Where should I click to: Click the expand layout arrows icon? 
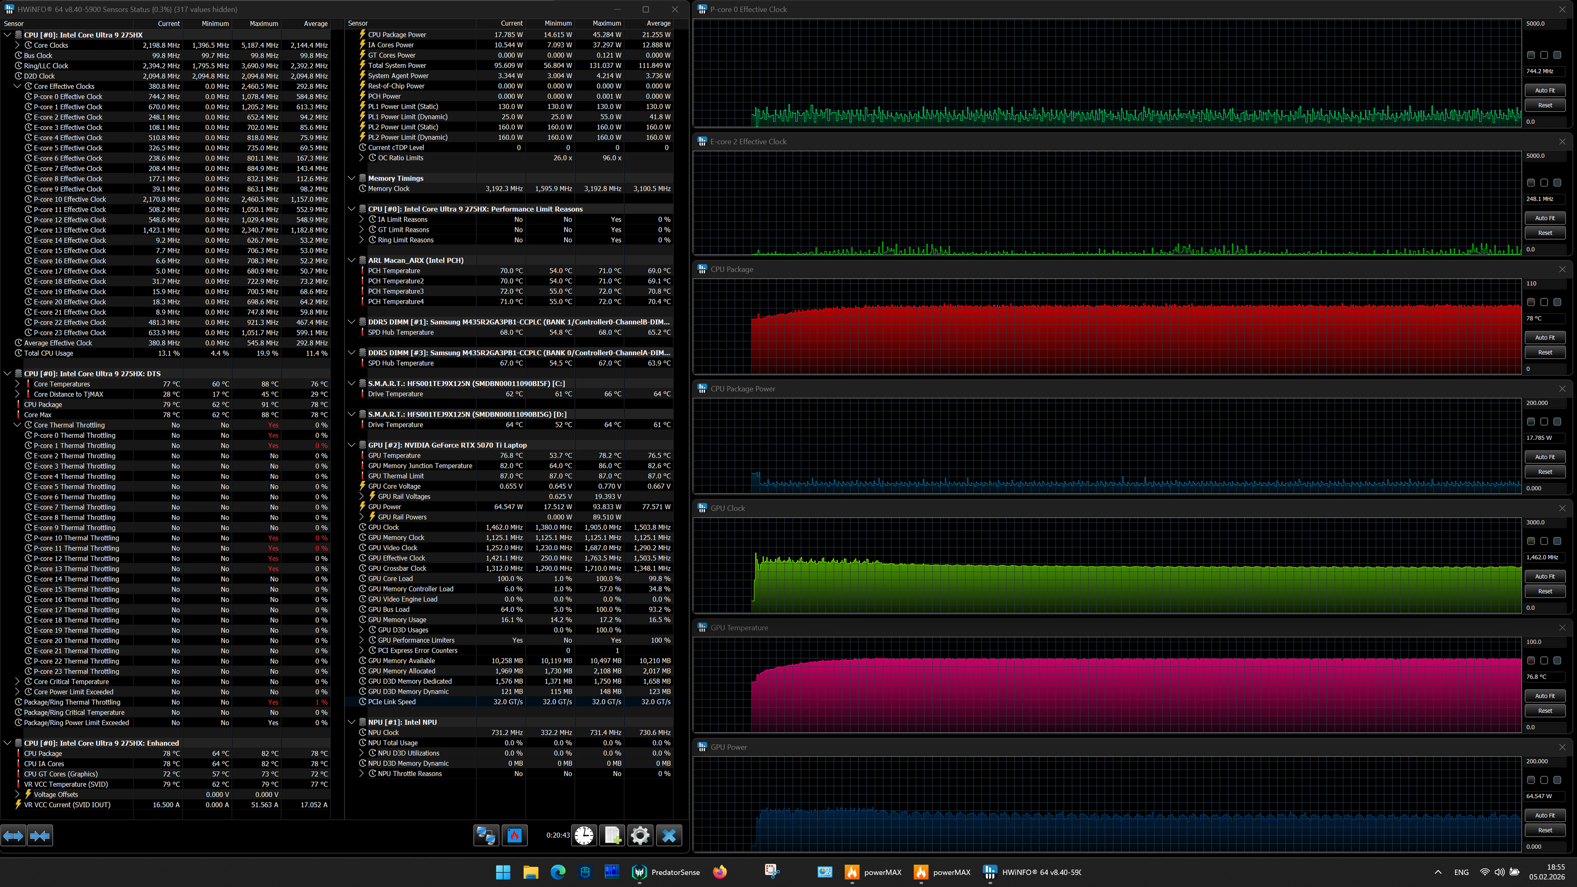point(14,836)
